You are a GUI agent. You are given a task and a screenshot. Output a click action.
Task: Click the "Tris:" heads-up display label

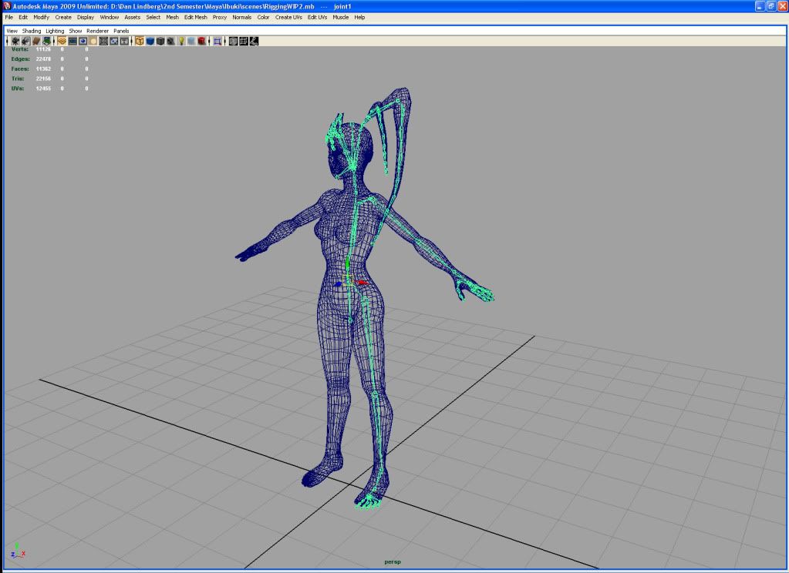(18, 79)
